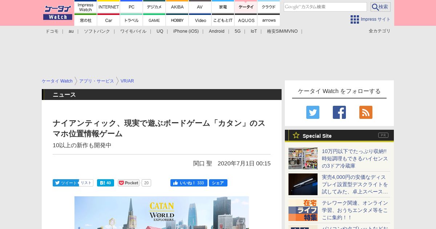Open the arrows tab

click(x=269, y=20)
